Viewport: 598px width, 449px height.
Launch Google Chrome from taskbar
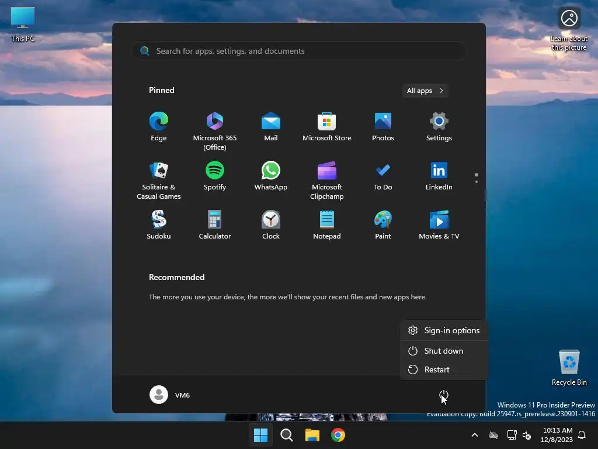[338, 435]
